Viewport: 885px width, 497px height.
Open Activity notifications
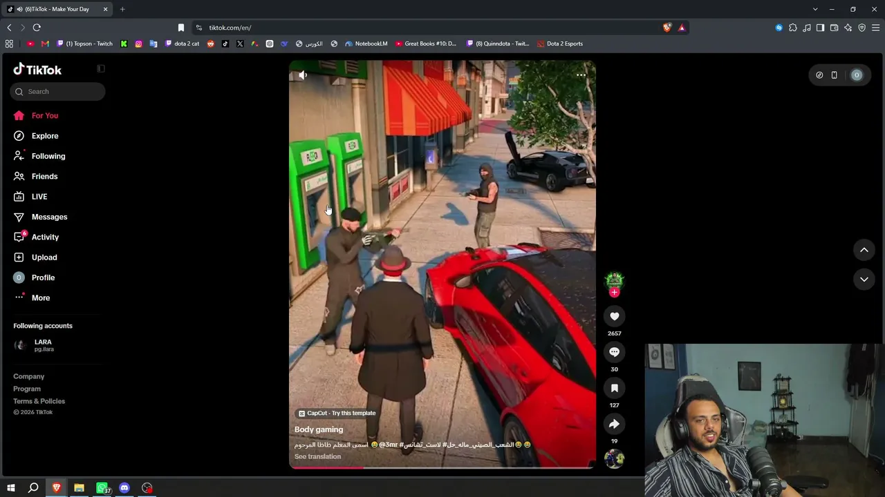(45, 237)
